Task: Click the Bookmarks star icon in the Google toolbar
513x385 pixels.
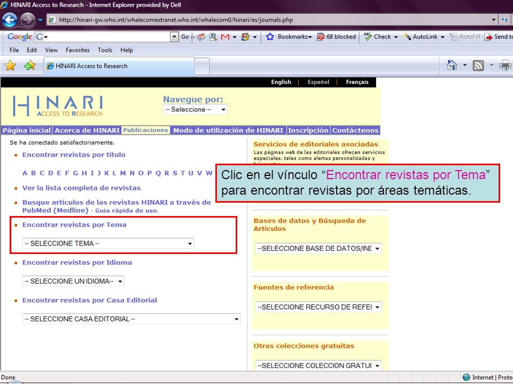Action: tap(270, 37)
